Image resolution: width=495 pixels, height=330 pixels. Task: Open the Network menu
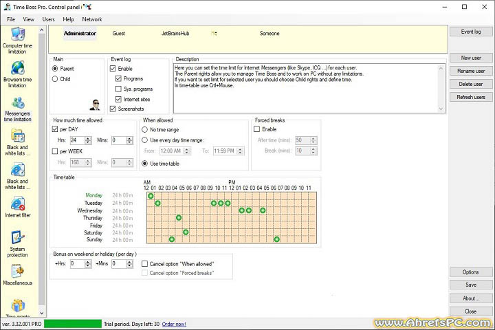(x=92, y=19)
